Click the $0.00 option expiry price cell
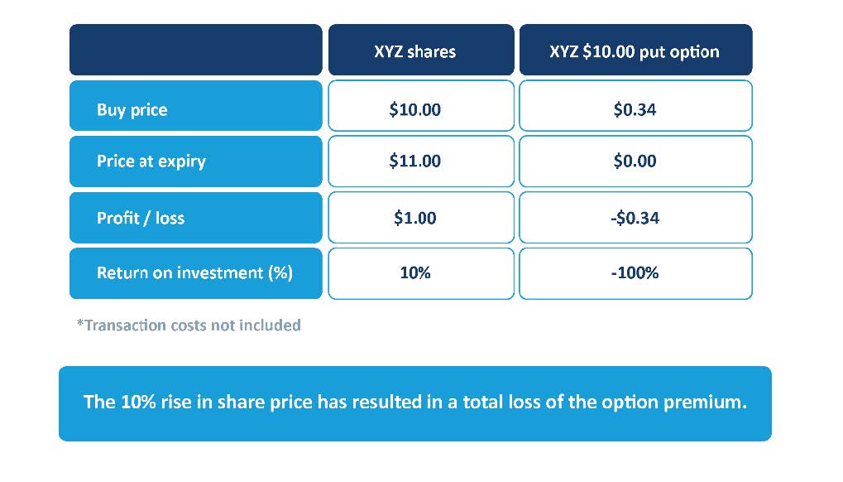843x482 pixels. (x=635, y=161)
